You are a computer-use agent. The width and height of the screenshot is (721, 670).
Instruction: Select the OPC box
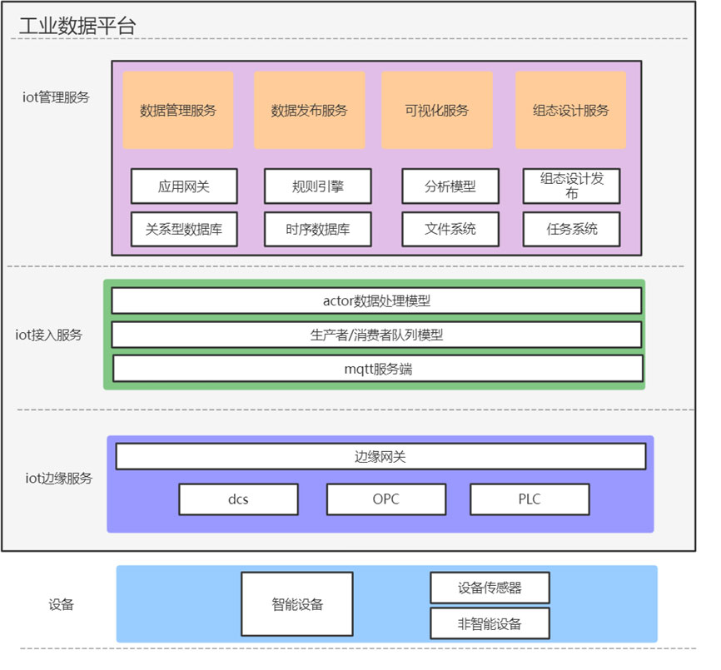click(x=386, y=499)
